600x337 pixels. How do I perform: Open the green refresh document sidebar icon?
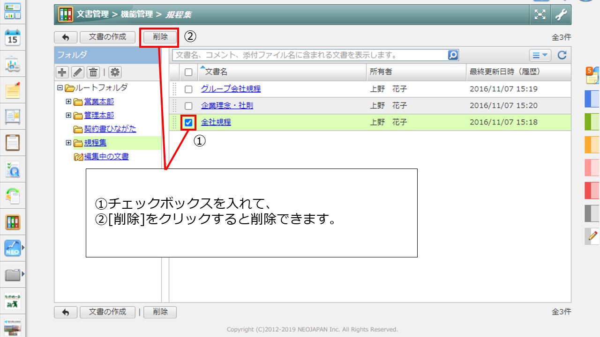pyautogui.click(x=13, y=196)
